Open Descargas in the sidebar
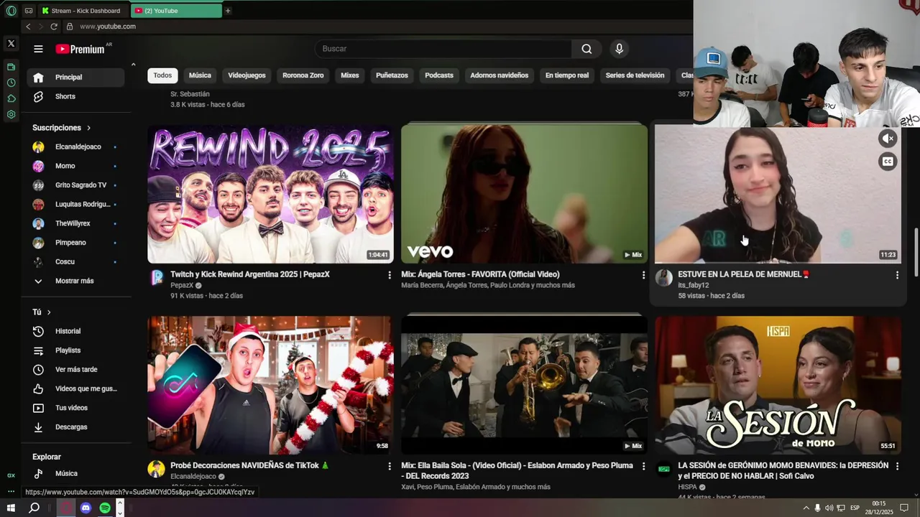Viewport: 920px width, 517px height. click(x=75, y=427)
